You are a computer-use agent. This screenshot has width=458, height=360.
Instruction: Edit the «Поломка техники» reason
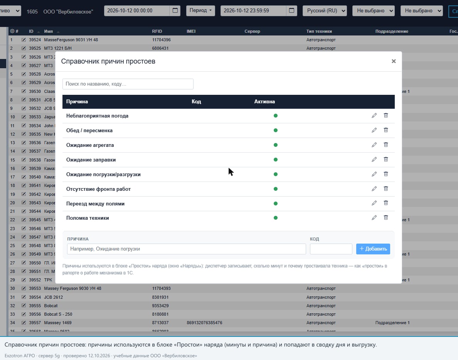[374, 218]
